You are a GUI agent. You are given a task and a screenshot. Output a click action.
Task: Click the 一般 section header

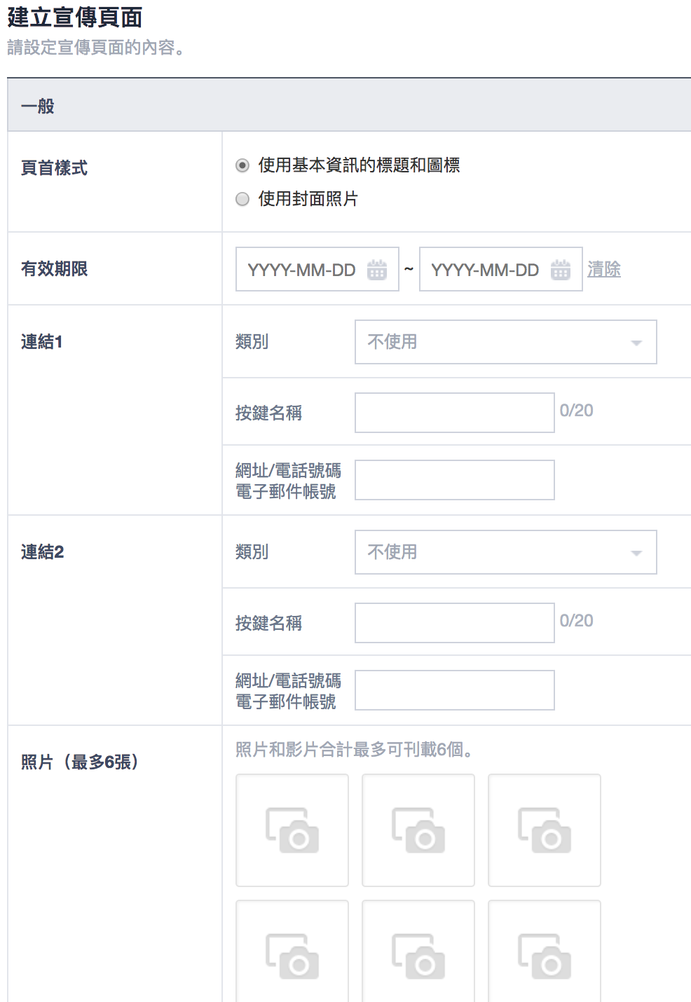[349, 105]
